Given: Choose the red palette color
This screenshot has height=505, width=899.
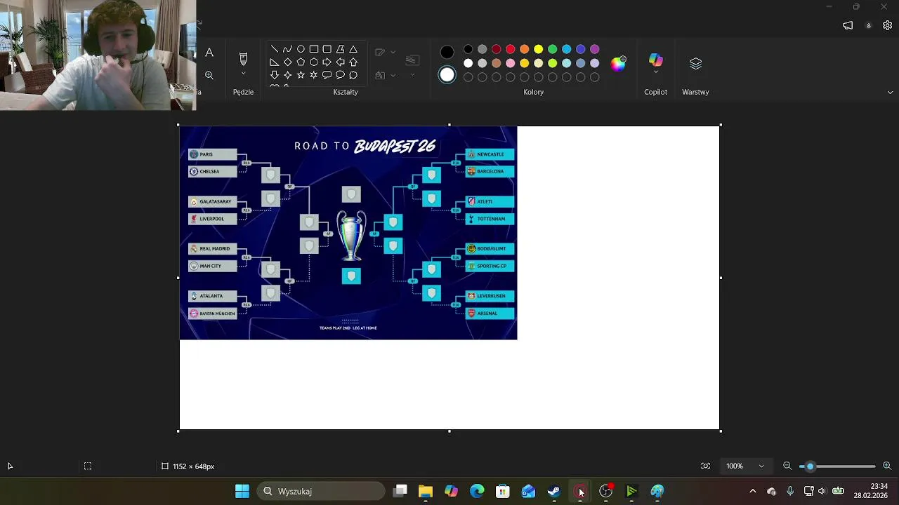Looking at the screenshot, I should [511, 49].
